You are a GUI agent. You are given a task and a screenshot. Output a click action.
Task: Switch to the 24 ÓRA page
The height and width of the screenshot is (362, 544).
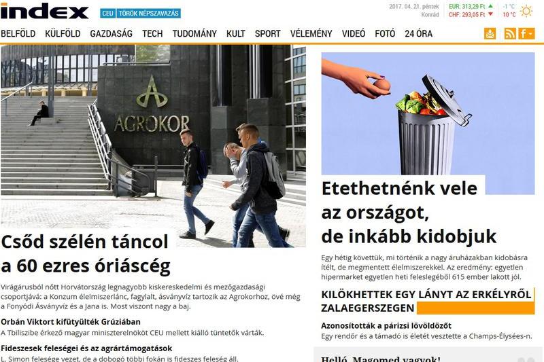point(418,33)
